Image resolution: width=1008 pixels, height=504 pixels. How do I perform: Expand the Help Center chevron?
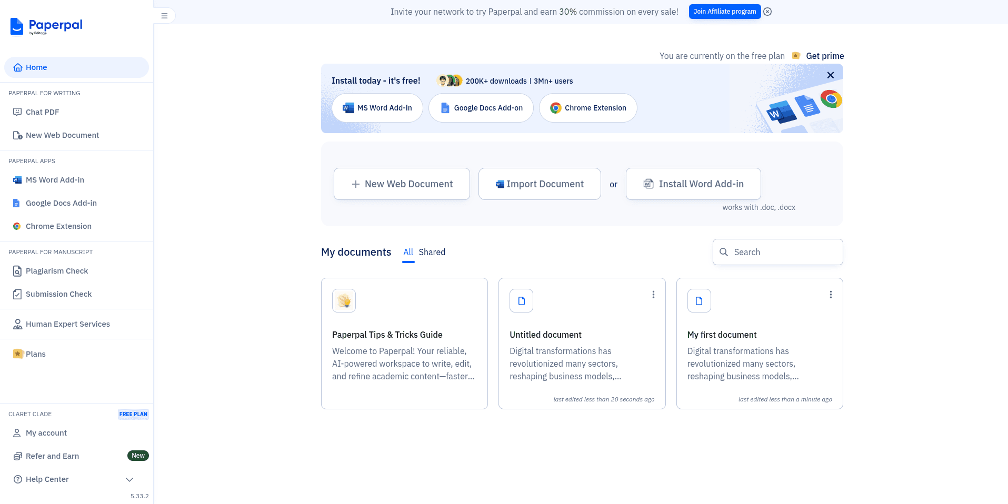point(129,479)
